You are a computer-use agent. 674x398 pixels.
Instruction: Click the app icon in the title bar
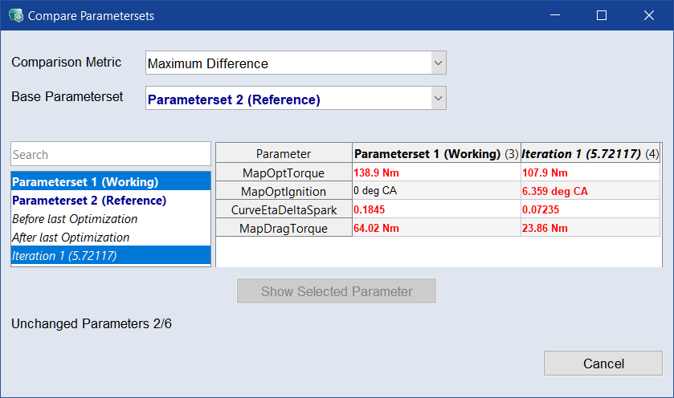pyautogui.click(x=15, y=15)
